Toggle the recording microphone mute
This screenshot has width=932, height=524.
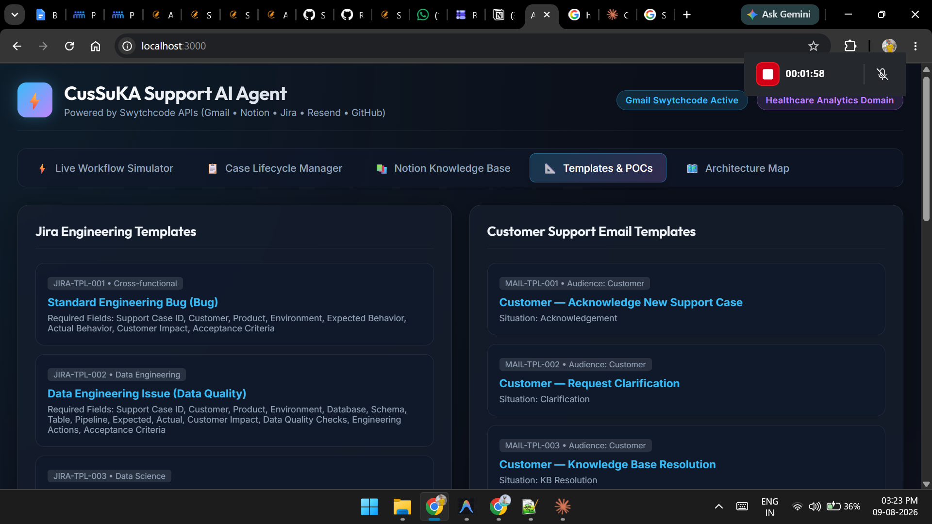point(882,74)
